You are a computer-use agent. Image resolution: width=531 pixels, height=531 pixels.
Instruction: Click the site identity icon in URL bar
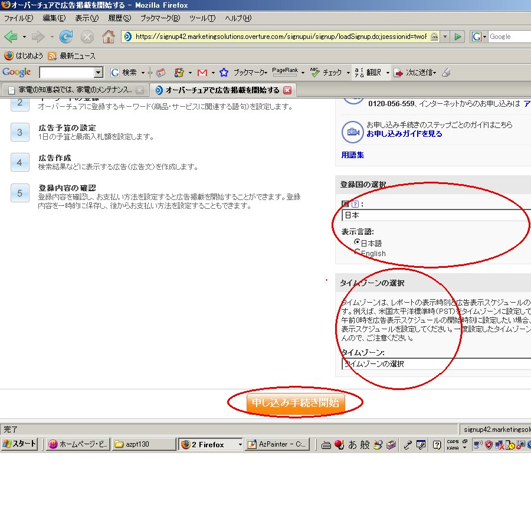pos(127,37)
